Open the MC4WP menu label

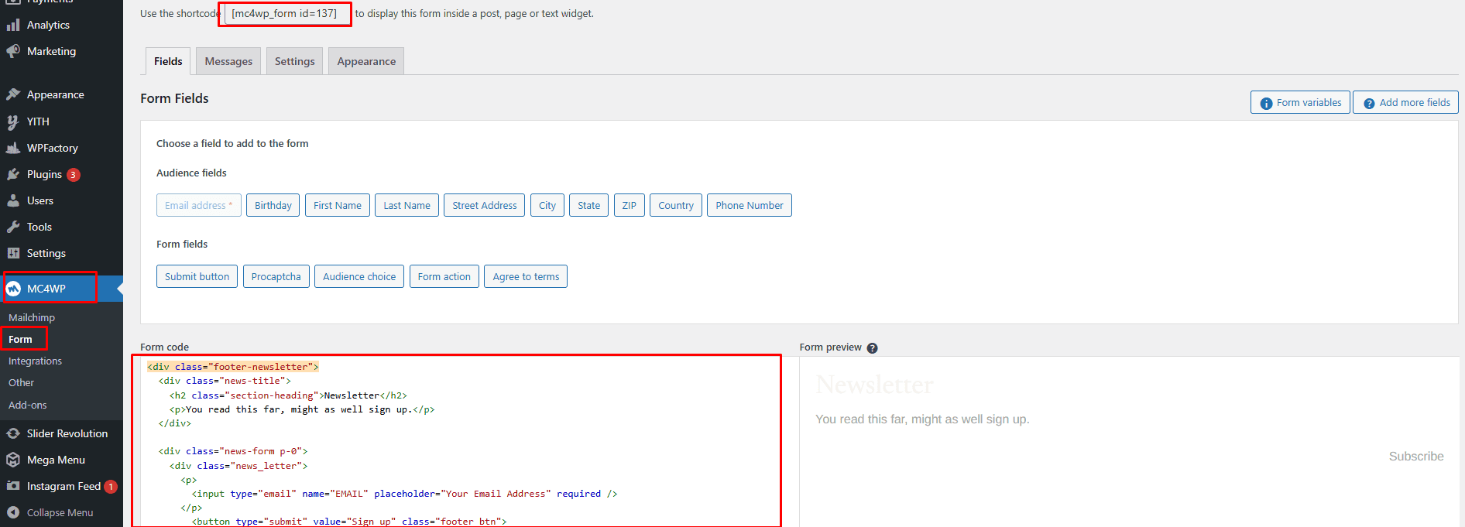coord(46,289)
